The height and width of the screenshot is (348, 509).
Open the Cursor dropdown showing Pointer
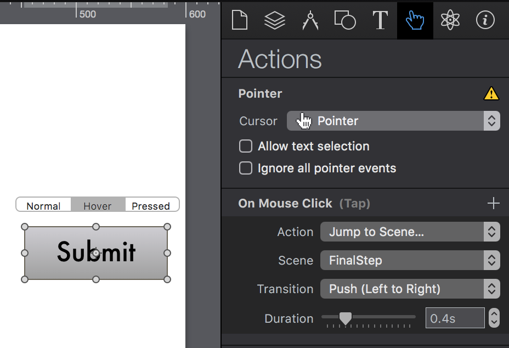click(x=393, y=121)
